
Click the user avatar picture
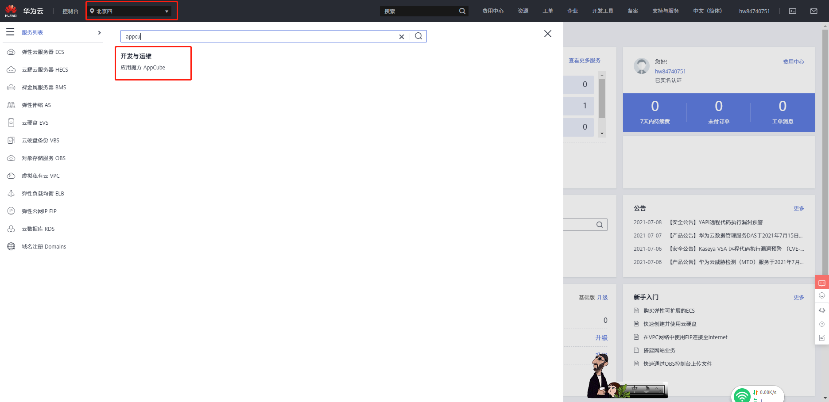point(642,66)
